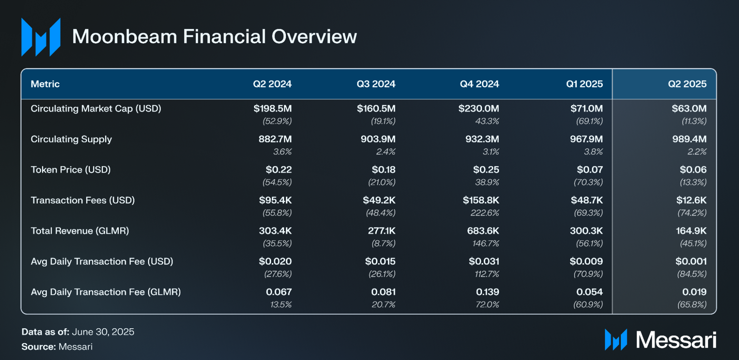The width and height of the screenshot is (739, 360).
Task: Click the '43.3%' change value
Action: tap(486, 121)
